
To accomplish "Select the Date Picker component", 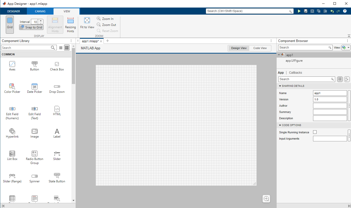I will point(34,89).
